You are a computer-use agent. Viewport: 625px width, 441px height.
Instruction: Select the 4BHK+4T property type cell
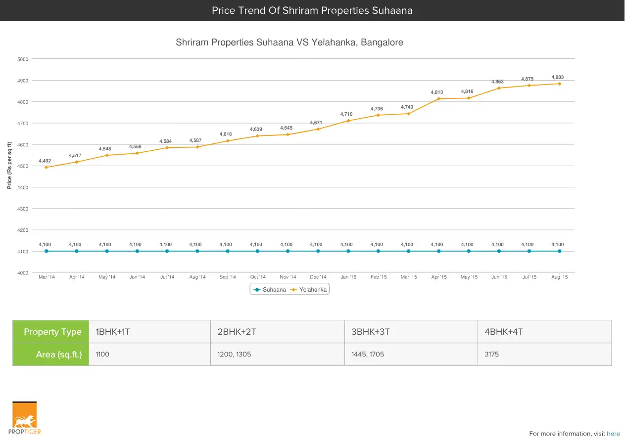[x=544, y=332]
